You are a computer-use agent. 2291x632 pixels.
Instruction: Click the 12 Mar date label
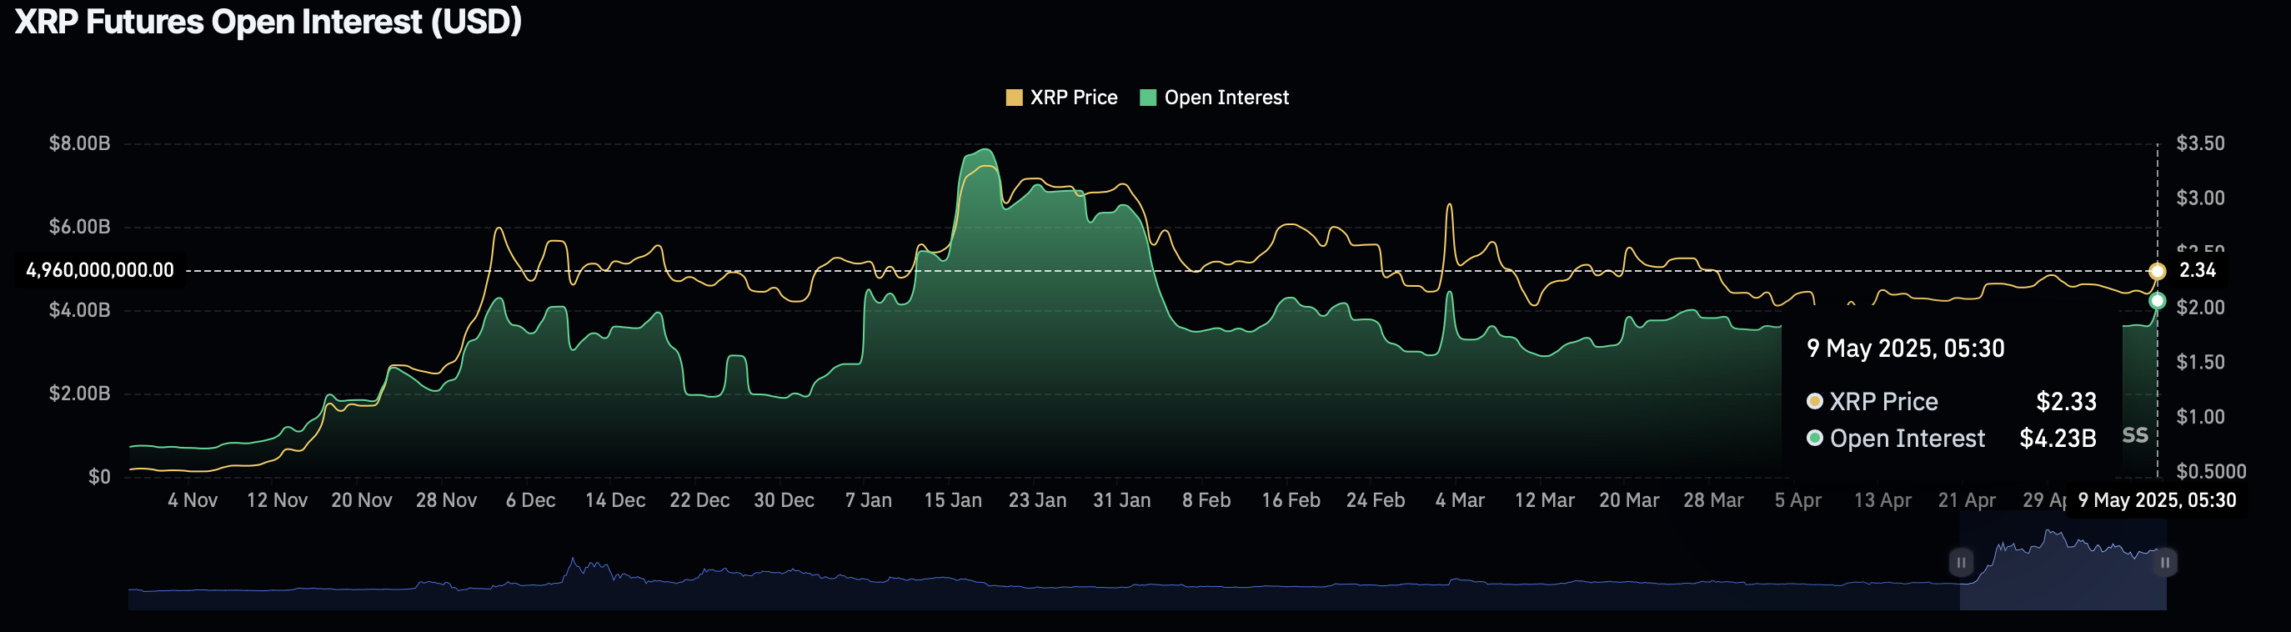click(x=1545, y=500)
